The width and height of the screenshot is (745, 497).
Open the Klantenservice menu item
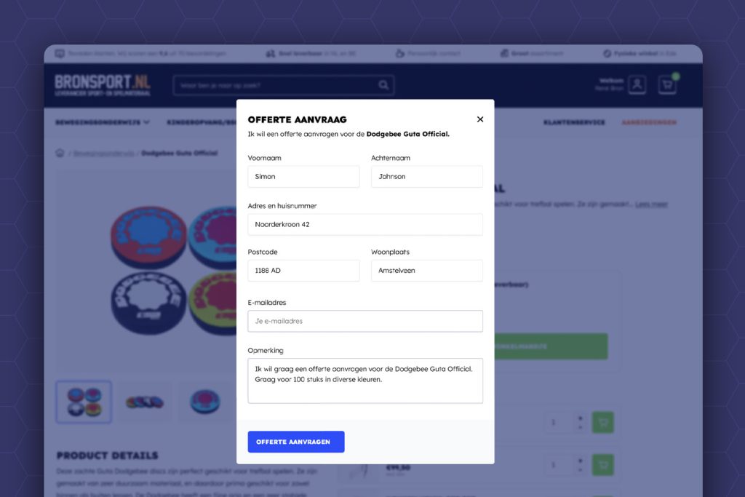click(574, 122)
